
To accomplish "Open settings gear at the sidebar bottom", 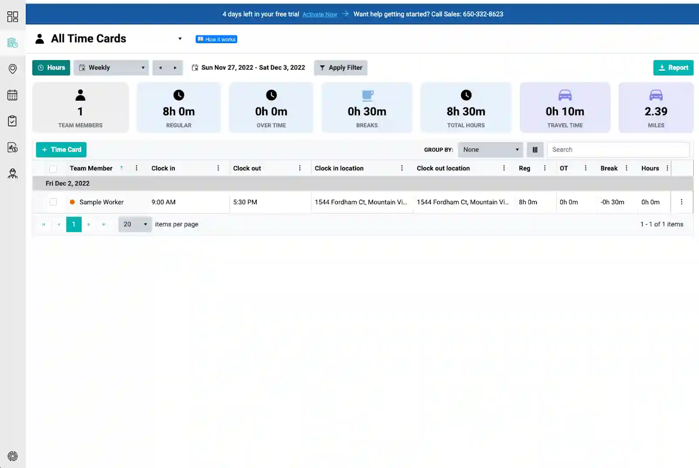I will click(13, 456).
